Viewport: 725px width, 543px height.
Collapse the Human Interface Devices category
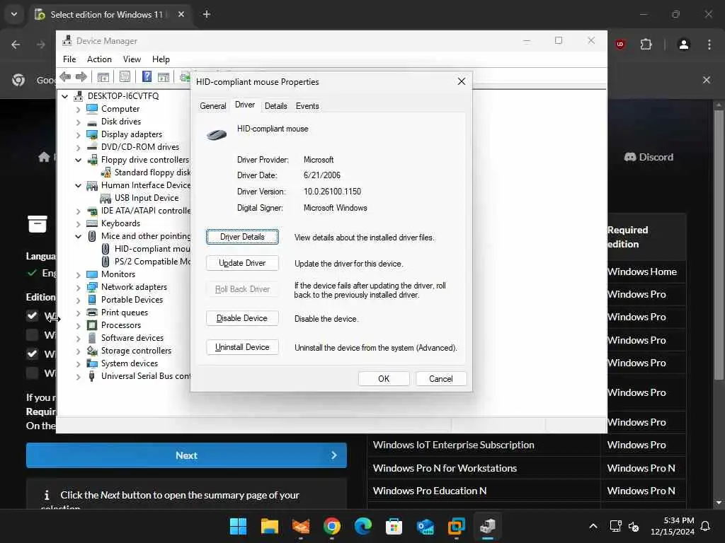click(x=78, y=186)
